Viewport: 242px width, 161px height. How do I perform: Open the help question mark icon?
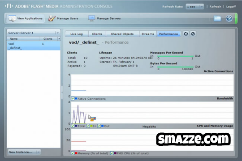tap(229, 18)
